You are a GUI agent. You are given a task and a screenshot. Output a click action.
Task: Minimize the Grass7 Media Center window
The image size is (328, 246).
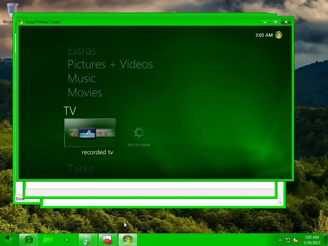(265, 22)
